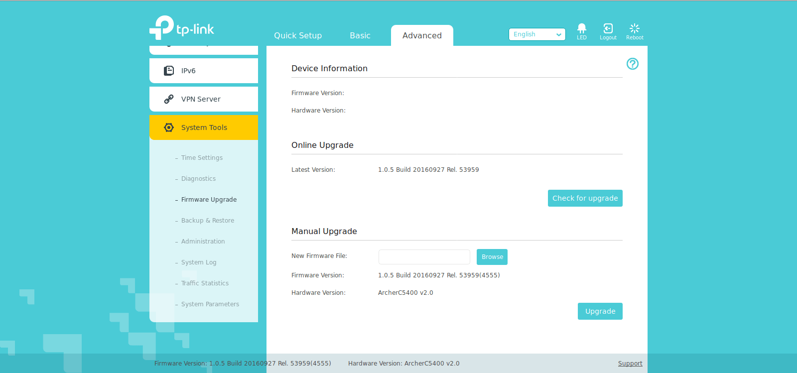
Task: Open Time Settings submenu item
Action: point(202,158)
